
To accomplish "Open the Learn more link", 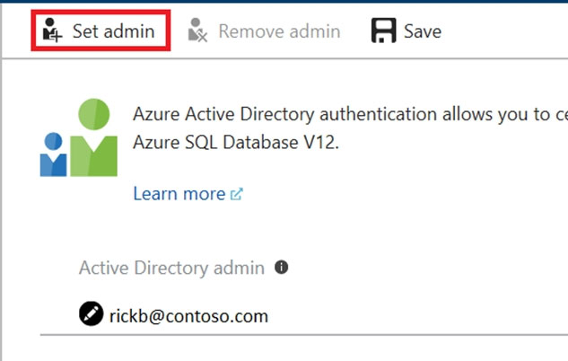I will tap(179, 194).
